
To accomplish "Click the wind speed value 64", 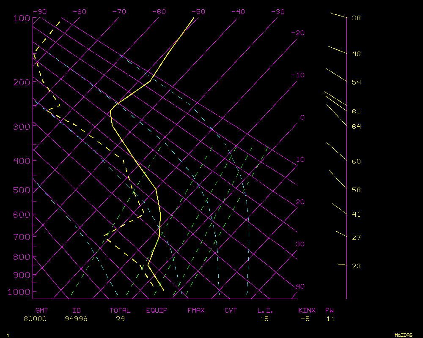I will 356,127.
